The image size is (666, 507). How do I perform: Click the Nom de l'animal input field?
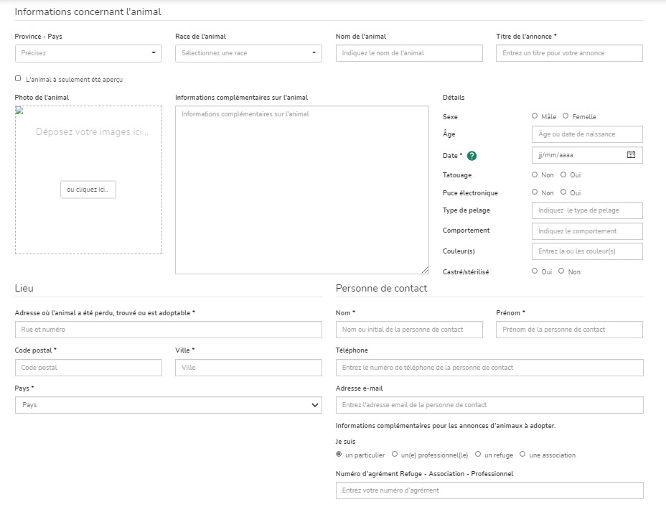coord(409,53)
